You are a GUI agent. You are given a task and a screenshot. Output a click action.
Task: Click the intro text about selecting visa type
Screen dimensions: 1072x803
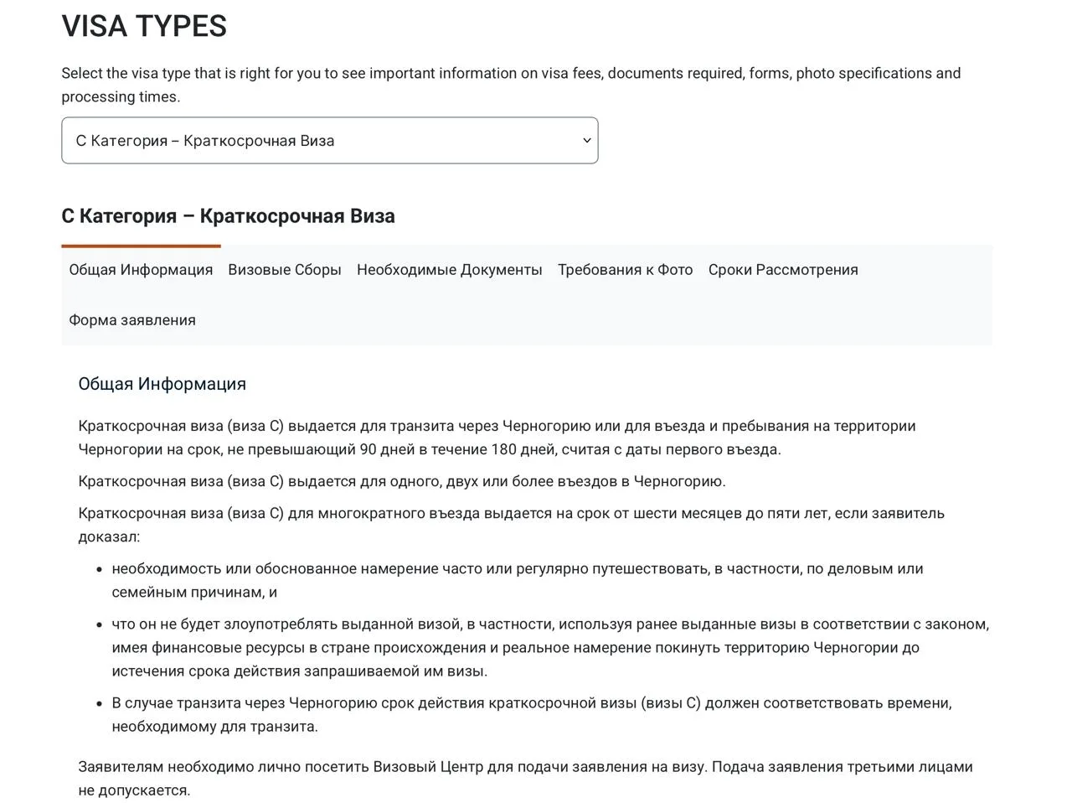511,85
